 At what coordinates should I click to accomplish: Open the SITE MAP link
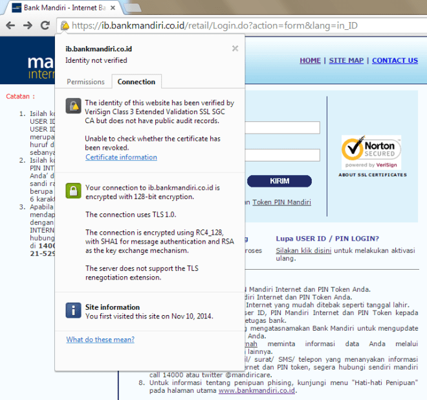pyautogui.click(x=346, y=60)
